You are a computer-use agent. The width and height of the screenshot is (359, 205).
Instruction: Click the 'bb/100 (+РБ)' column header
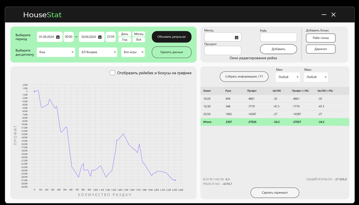point(325,91)
